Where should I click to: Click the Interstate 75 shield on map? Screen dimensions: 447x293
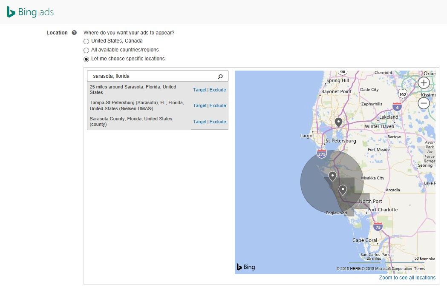(378, 226)
